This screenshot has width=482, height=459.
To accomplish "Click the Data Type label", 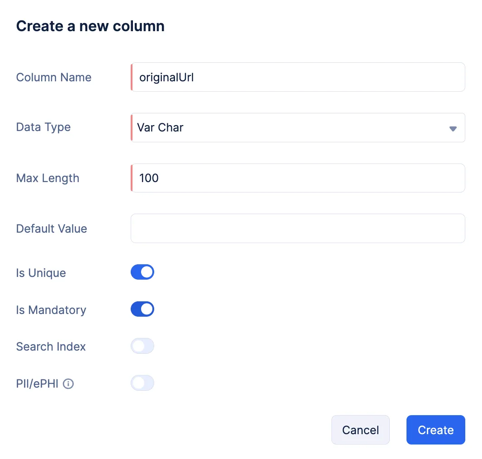I will coord(43,127).
